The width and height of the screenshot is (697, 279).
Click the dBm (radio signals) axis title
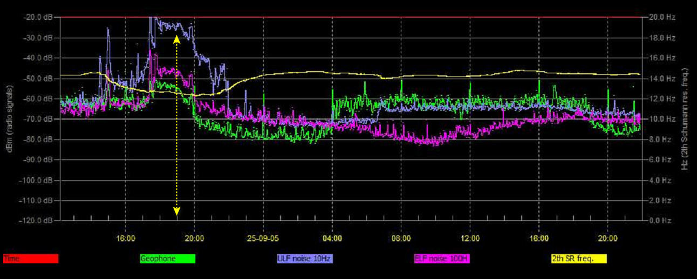coord(10,118)
